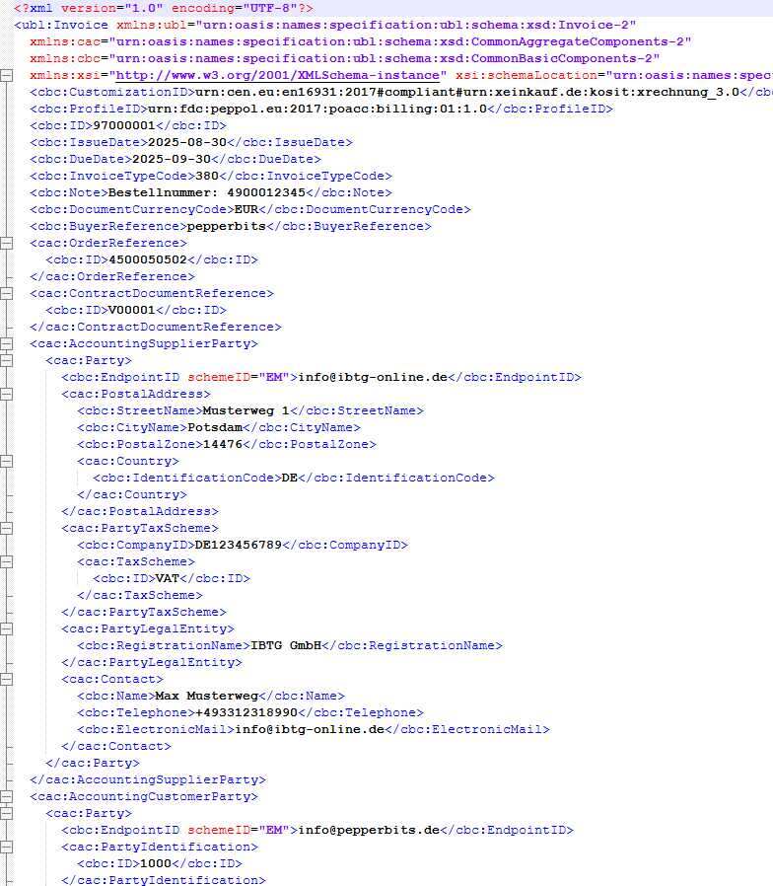Fold the cac:TaxScheme element
Screen dimensions: 773x886
[x=7, y=561]
